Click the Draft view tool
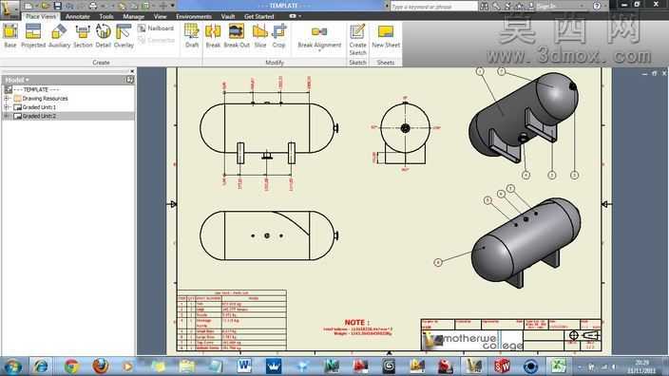Viewport: 669px width, 376px height. [192, 36]
